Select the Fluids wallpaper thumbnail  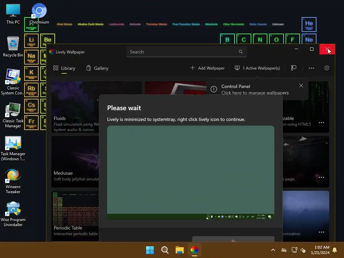point(75,107)
